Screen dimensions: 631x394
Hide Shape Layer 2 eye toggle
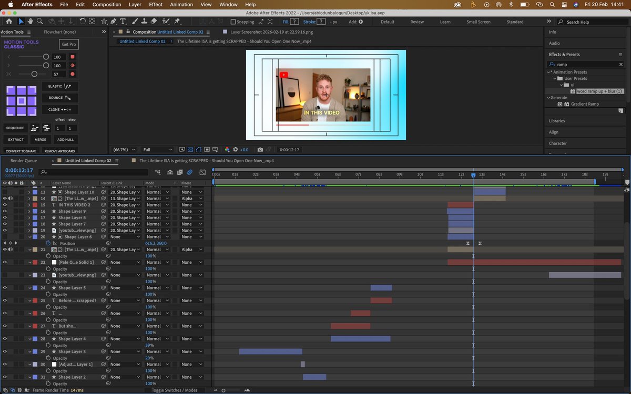click(x=5, y=377)
